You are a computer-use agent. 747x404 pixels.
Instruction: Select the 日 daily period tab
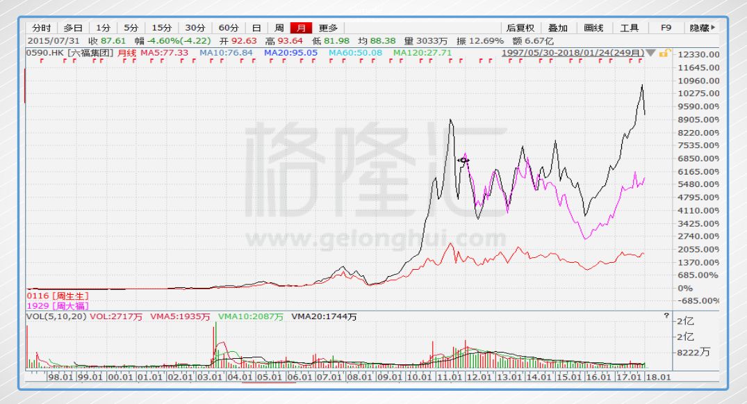point(256,28)
